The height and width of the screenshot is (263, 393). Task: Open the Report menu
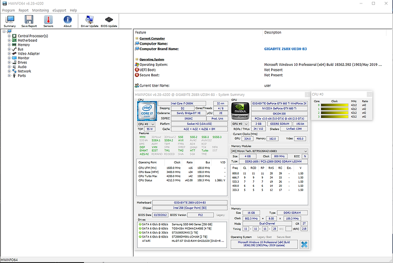24,10
